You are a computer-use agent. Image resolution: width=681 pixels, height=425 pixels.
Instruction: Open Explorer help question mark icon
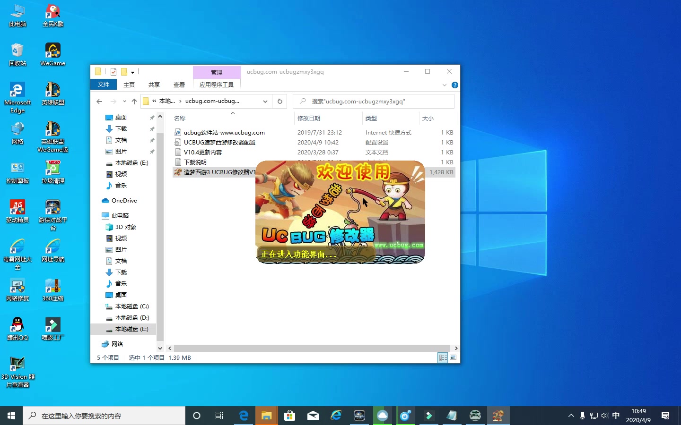pos(455,85)
